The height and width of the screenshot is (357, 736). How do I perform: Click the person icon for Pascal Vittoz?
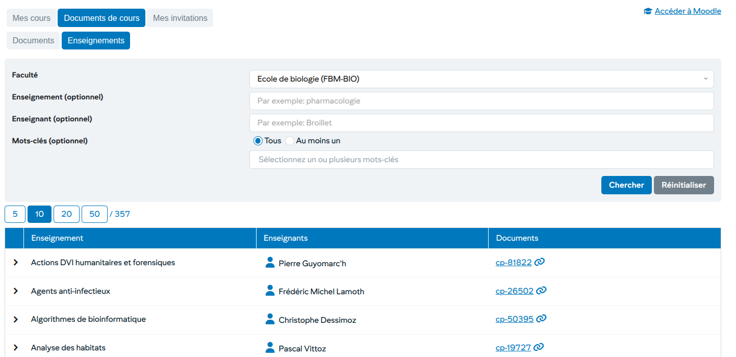coord(270,348)
